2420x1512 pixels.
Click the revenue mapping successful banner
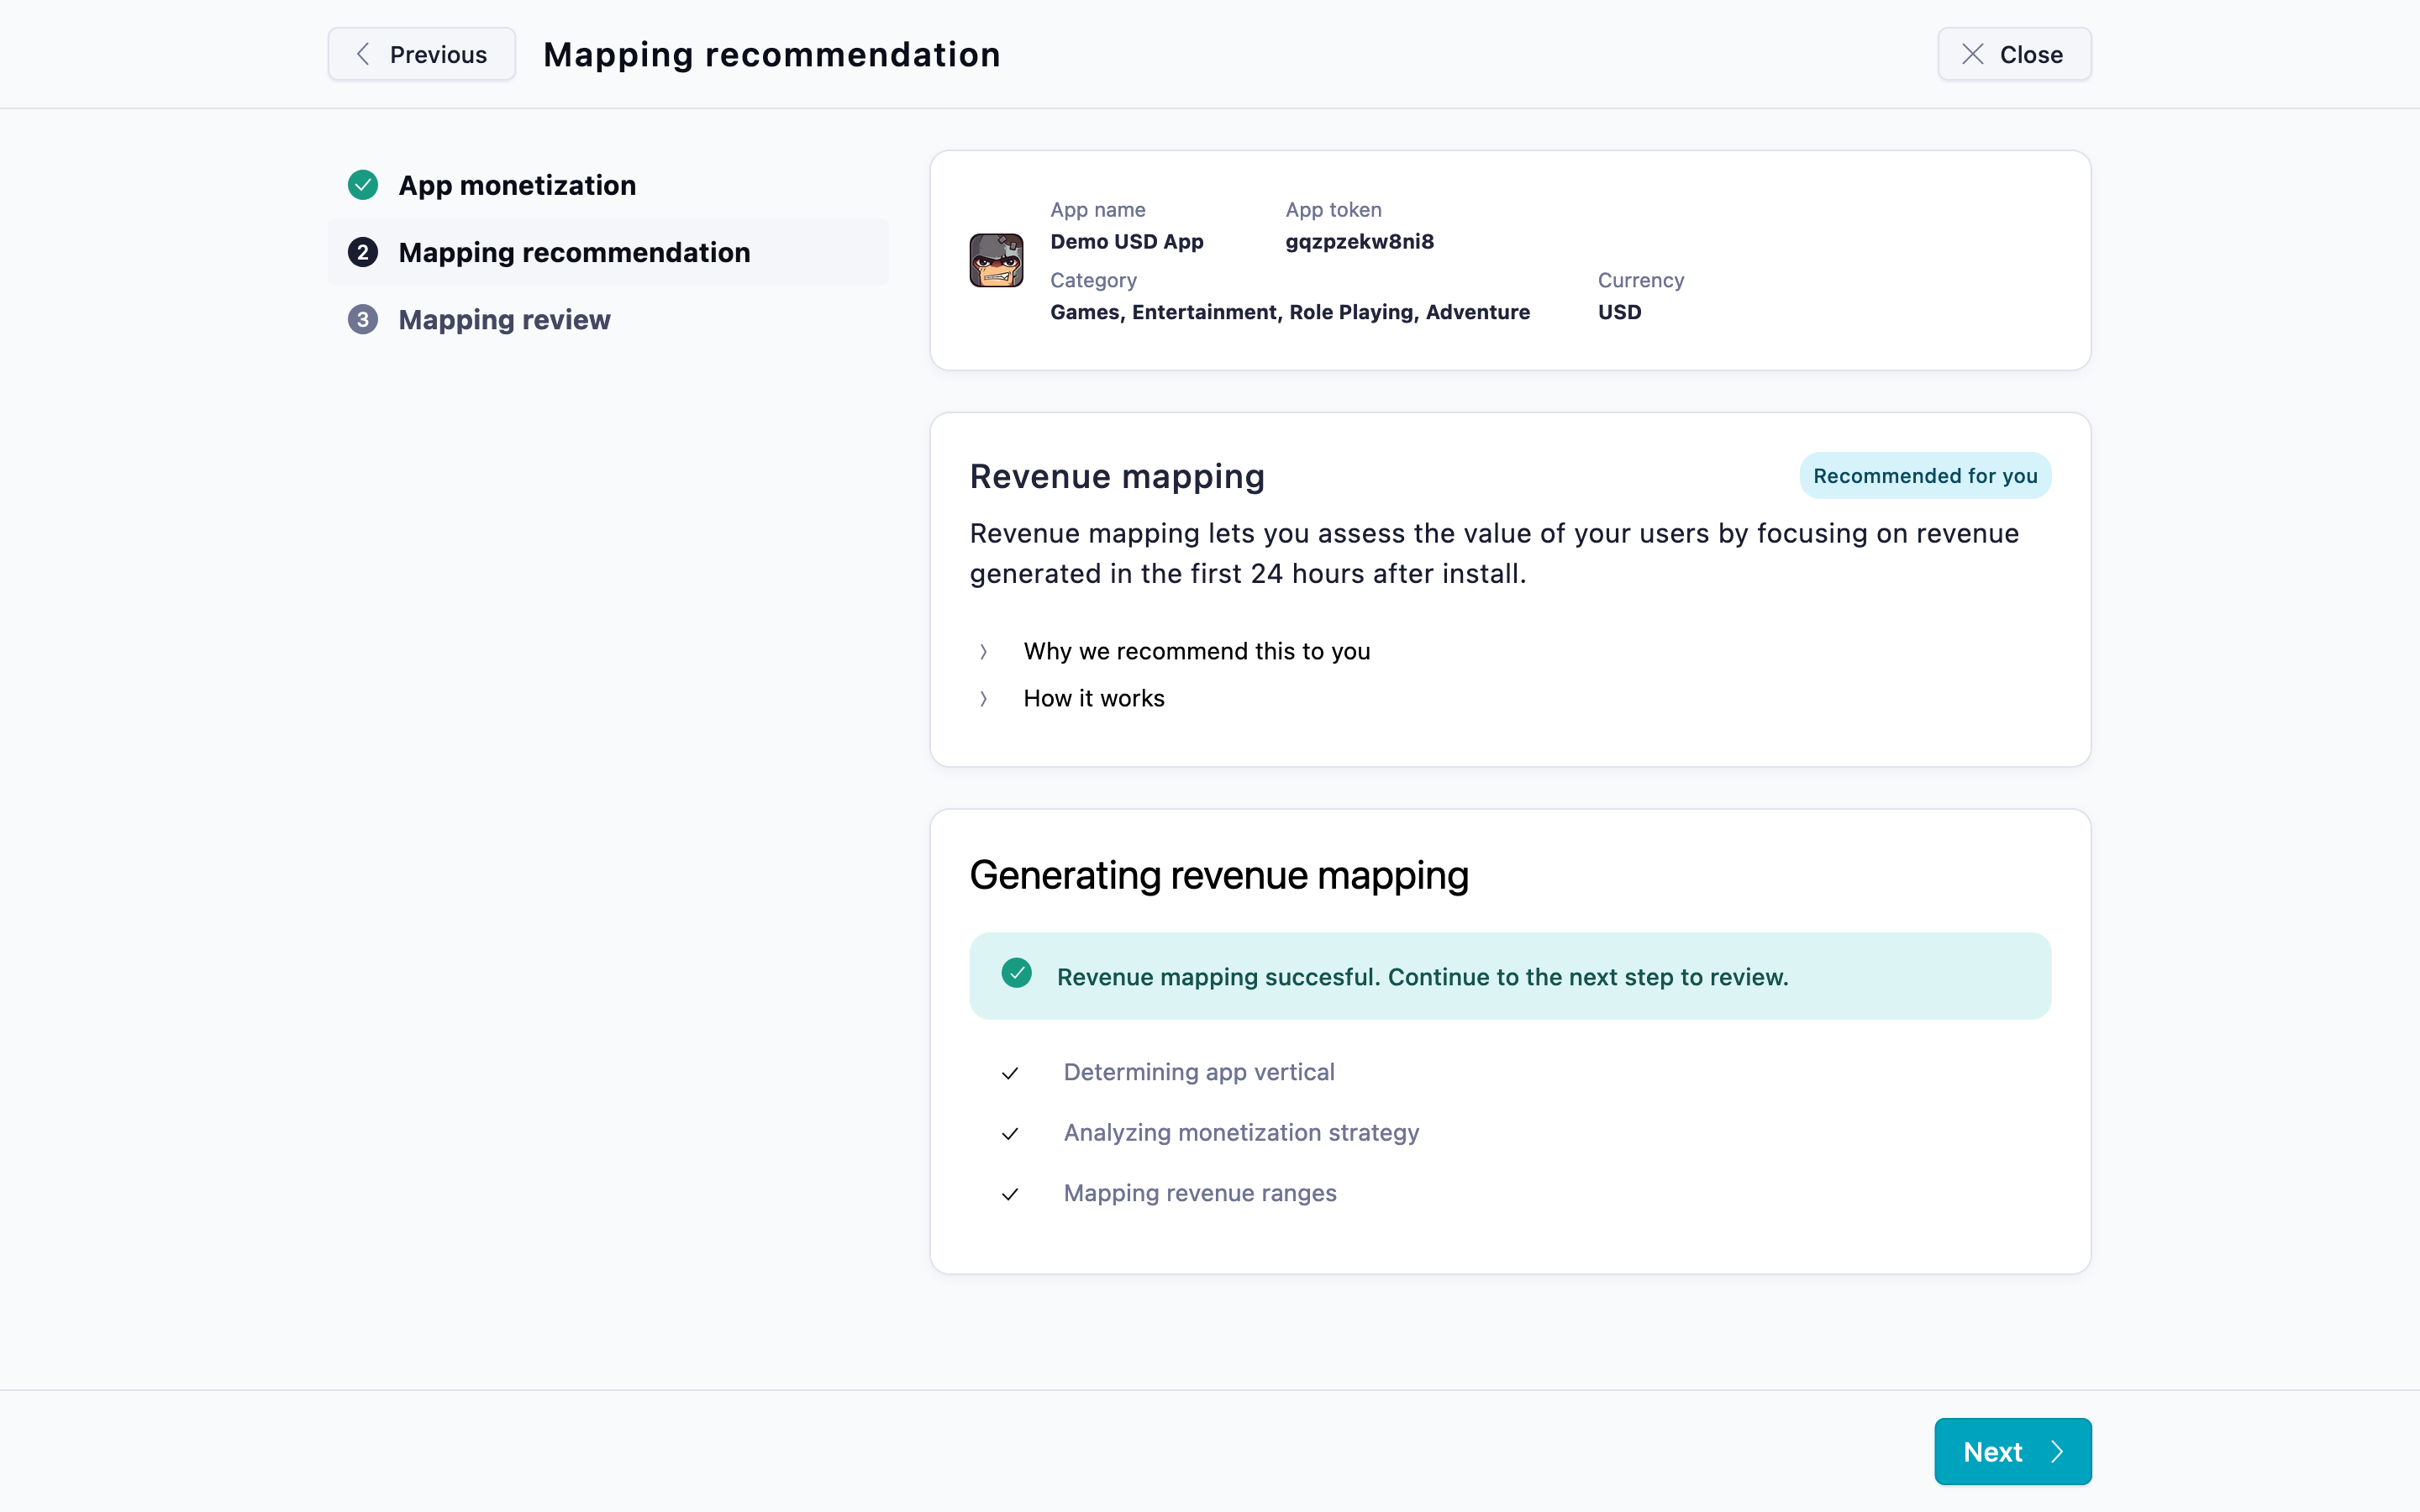(x=1509, y=976)
